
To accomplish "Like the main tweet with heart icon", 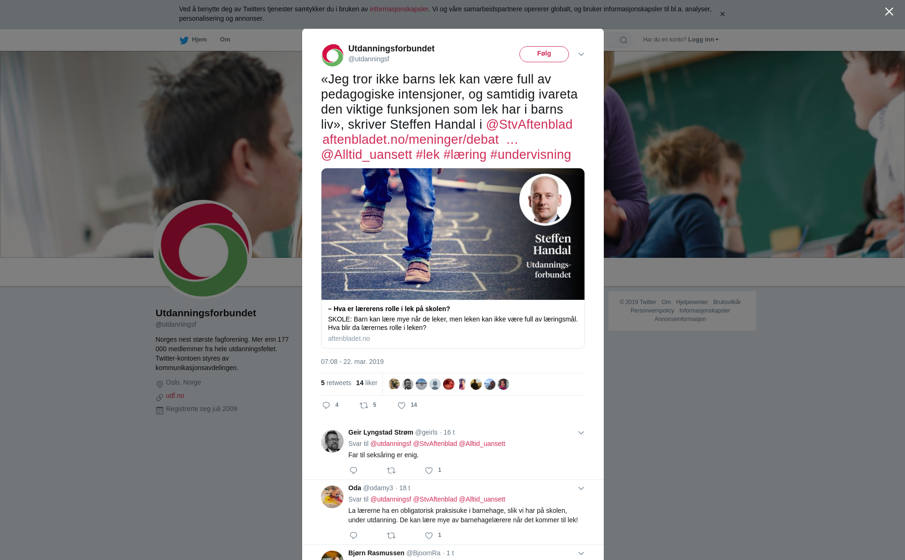I will [402, 405].
